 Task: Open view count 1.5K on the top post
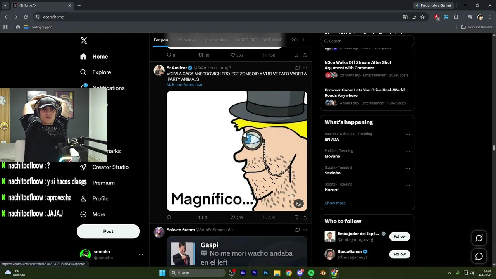[269, 55]
